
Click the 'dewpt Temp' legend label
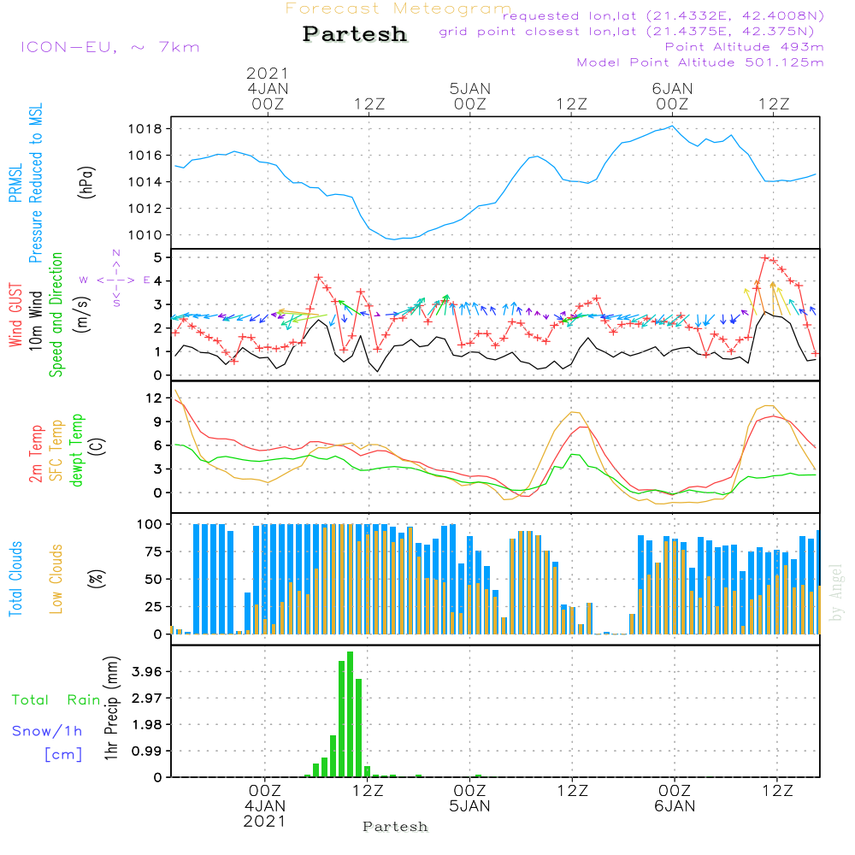click(76, 450)
